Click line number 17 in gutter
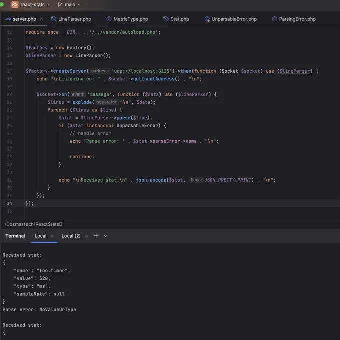Screen dimensions: 340x340 point(9,71)
